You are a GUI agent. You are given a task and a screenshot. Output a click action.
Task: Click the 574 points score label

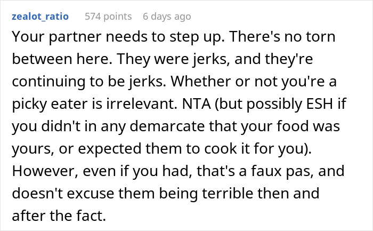tap(108, 17)
